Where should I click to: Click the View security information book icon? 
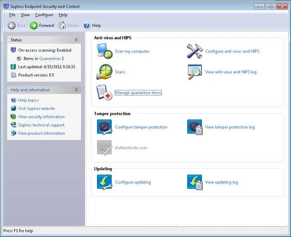pos(13,116)
